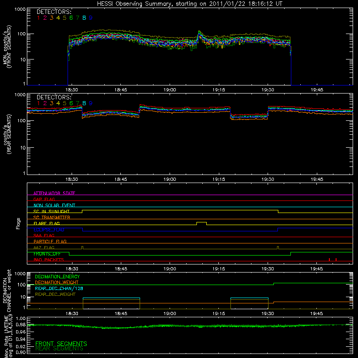
Task: Click the 19:30 tick label under the Flags plot
Action: tap(268, 269)
